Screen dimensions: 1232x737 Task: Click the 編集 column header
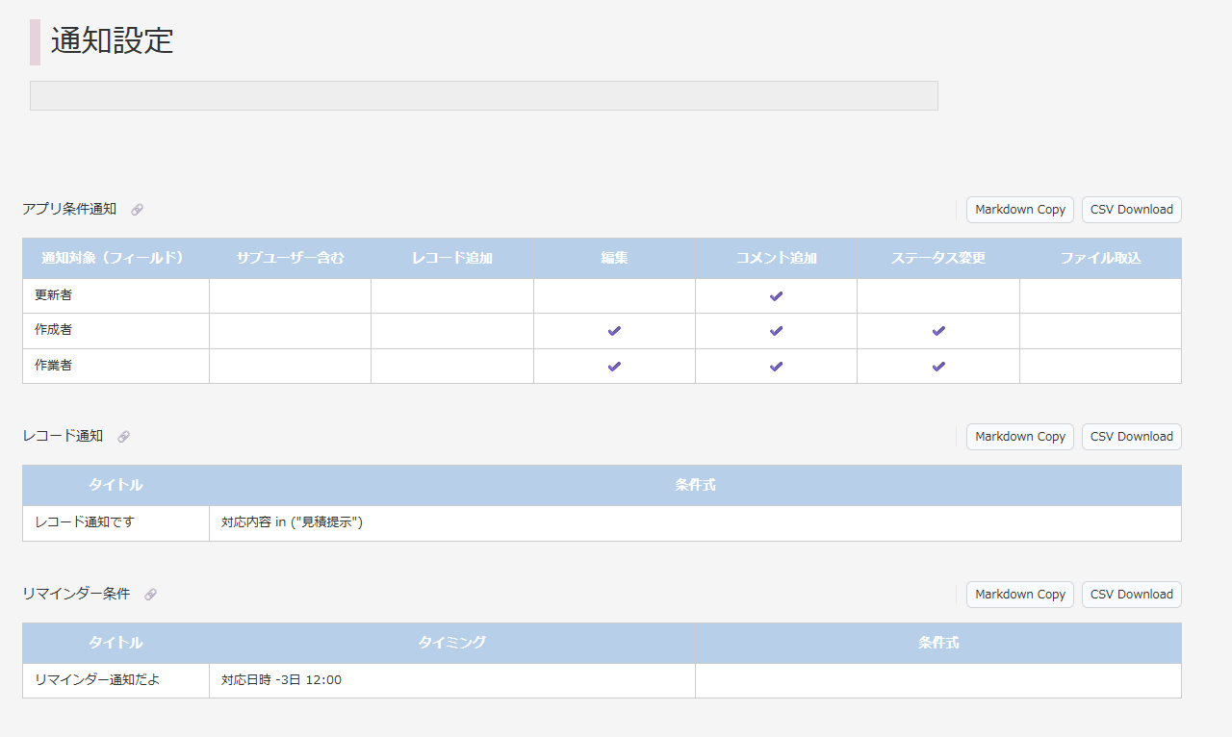pyautogui.click(x=615, y=259)
